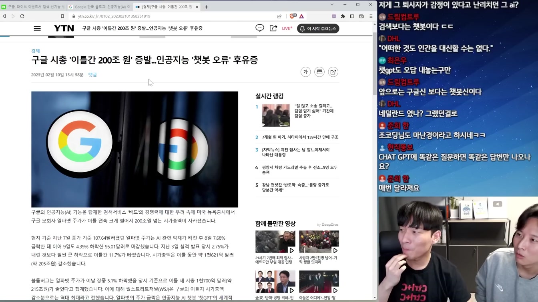Click the article share circle icon
Screen dimensions: 538x302
(x=333, y=72)
